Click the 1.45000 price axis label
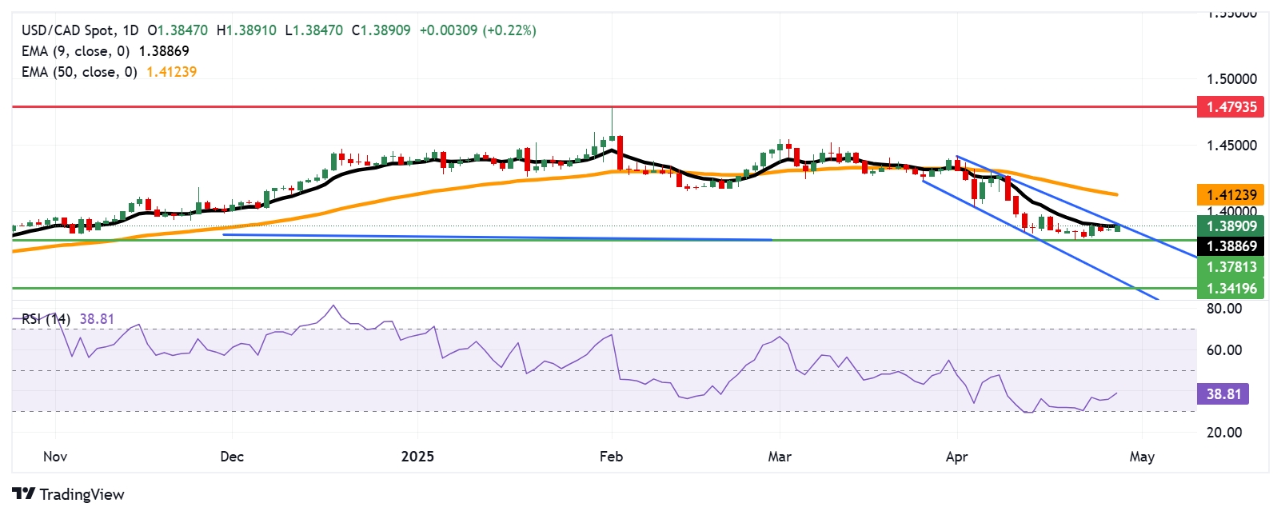Image resolution: width=1281 pixels, height=515 pixels. click(1231, 146)
